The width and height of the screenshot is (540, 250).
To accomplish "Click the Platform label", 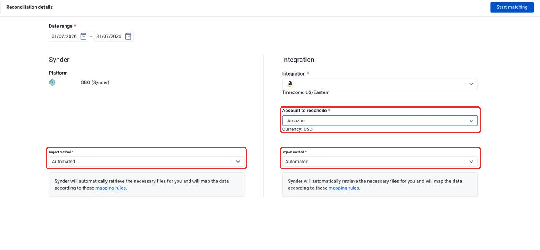I will [x=58, y=73].
